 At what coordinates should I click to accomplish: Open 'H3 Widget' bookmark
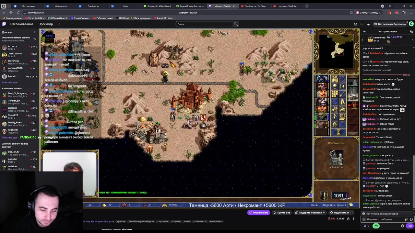123,18
